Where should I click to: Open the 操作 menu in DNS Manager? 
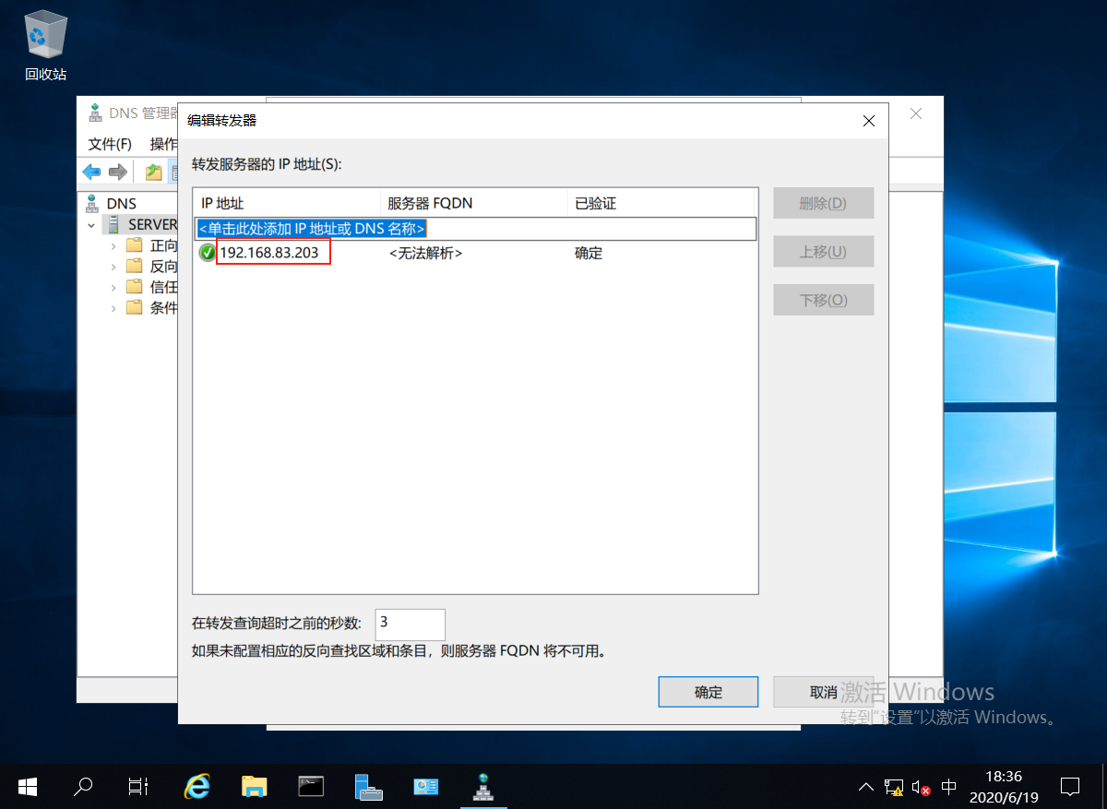[162, 144]
